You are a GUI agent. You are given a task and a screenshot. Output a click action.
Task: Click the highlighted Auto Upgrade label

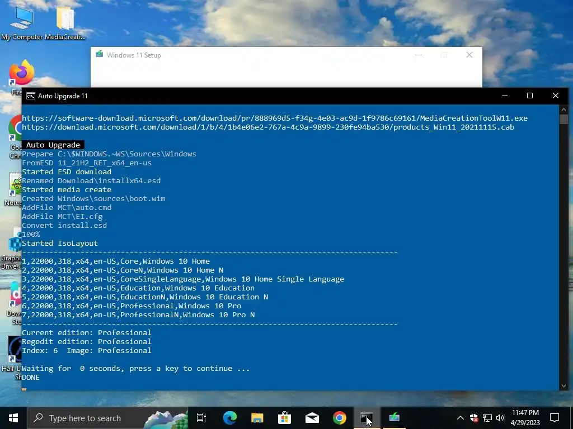53,145
